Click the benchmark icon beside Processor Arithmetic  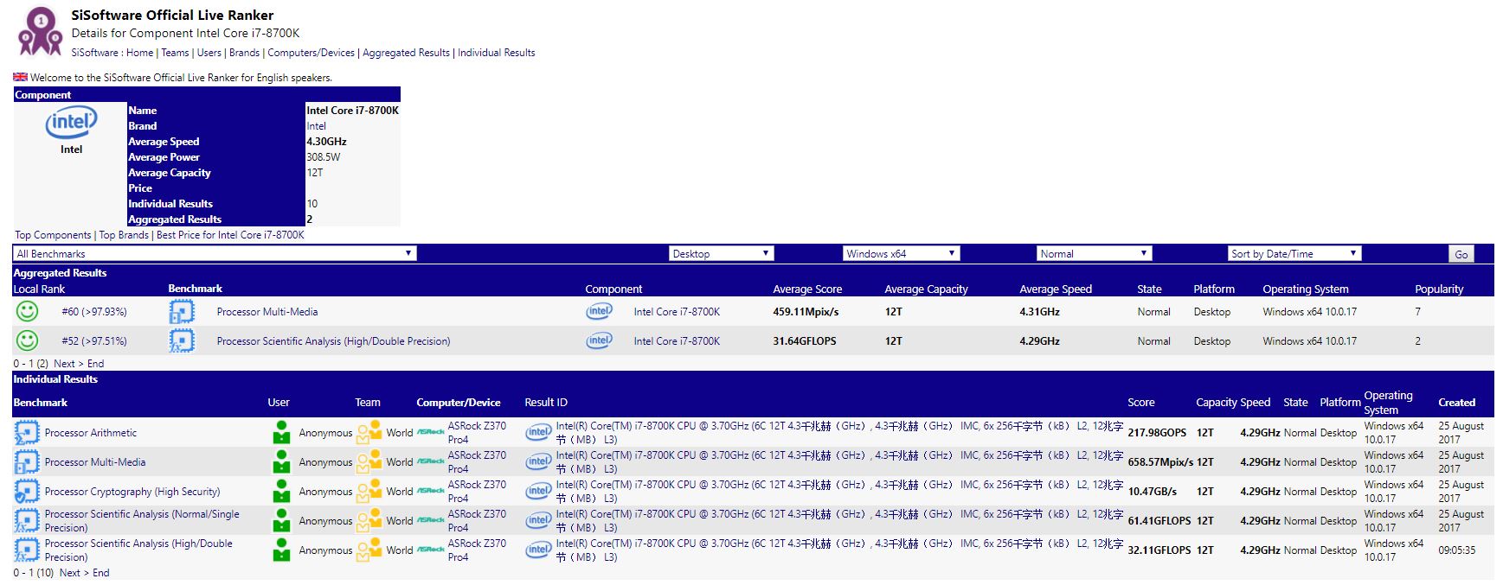click(x=27, y=433)
